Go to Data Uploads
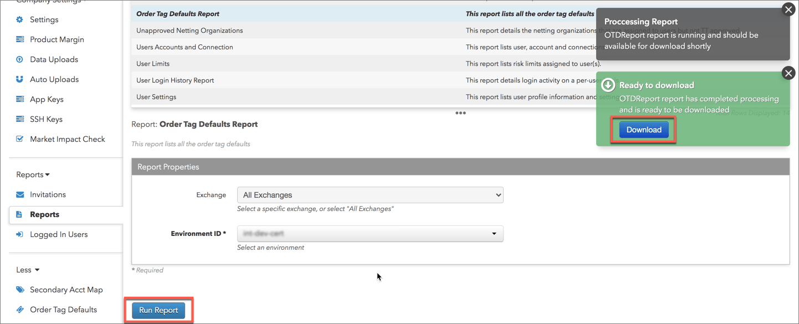 54,59
